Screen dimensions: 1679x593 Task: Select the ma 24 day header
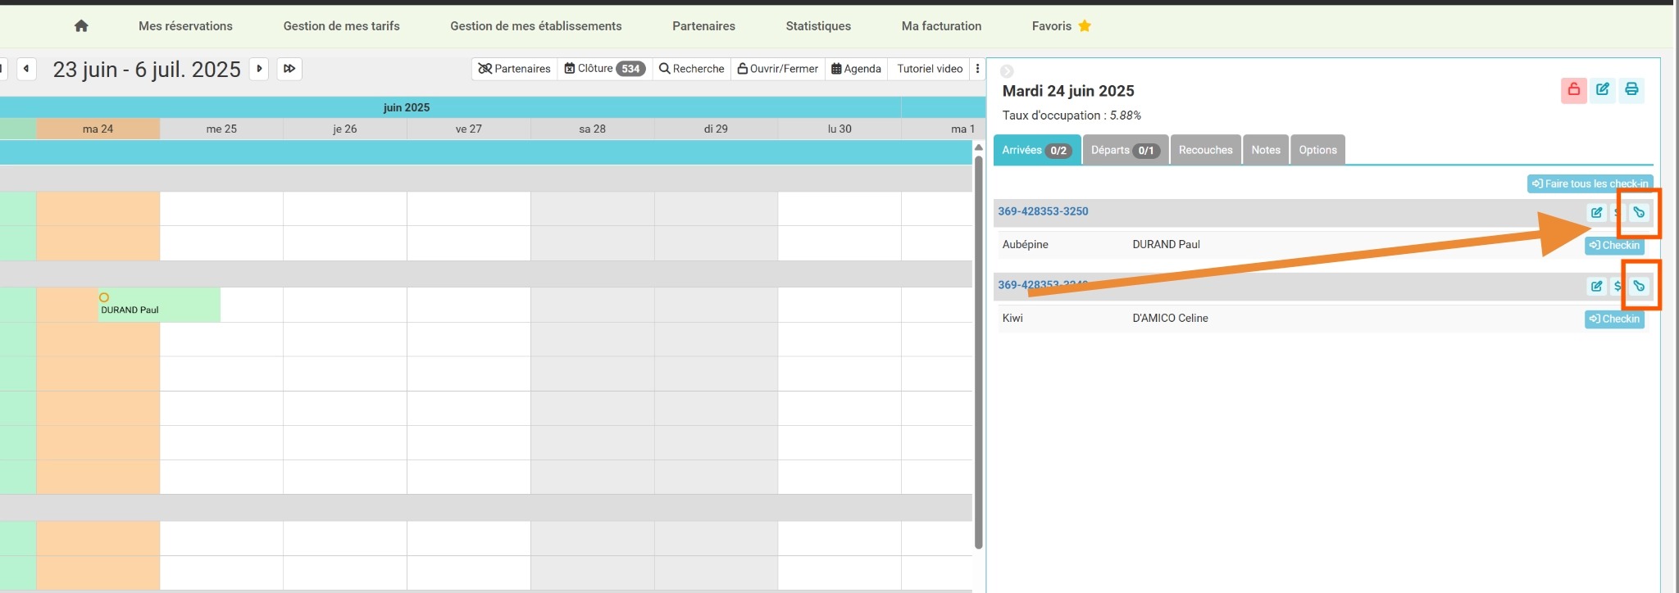(x=98, y=129)
